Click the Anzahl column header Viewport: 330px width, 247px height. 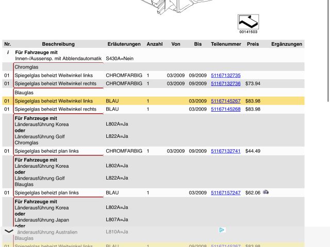(155, 44)
